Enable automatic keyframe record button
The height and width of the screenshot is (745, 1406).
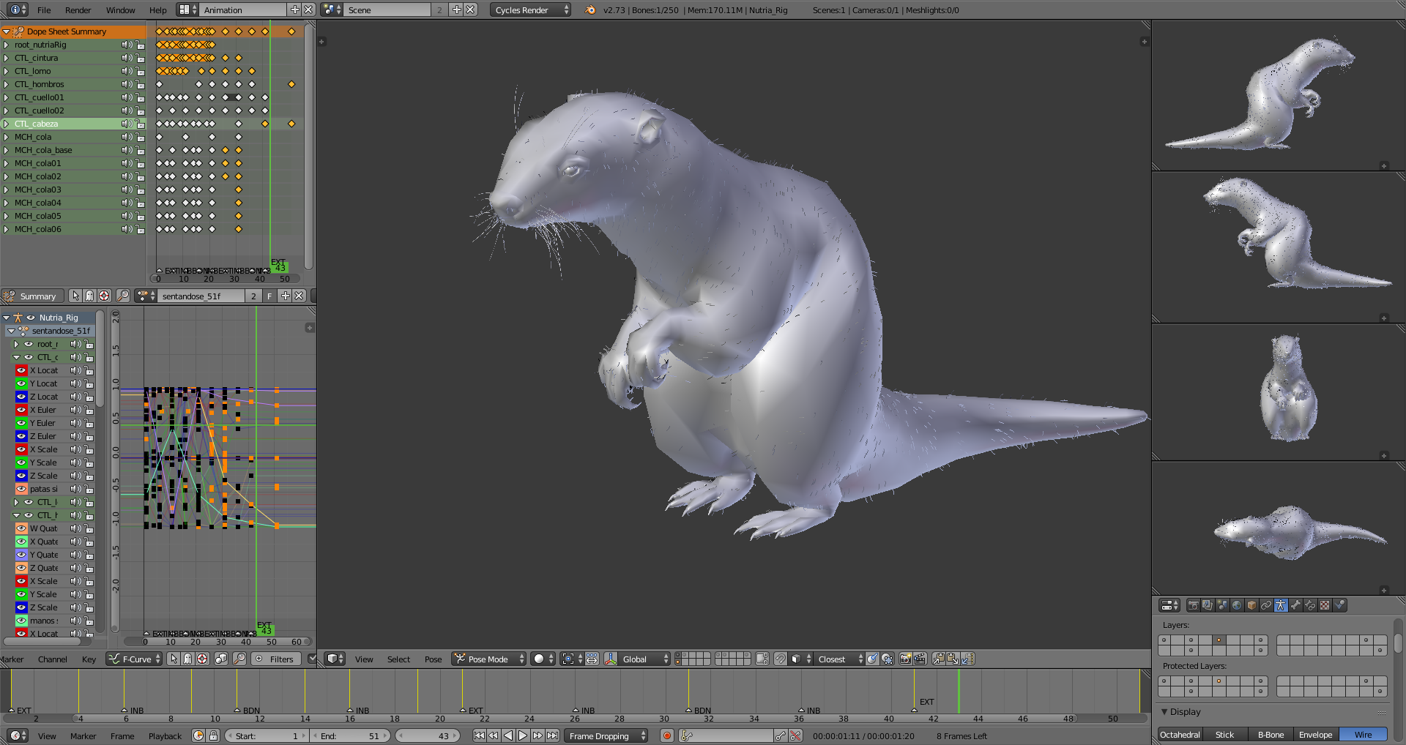pos(666,735)
